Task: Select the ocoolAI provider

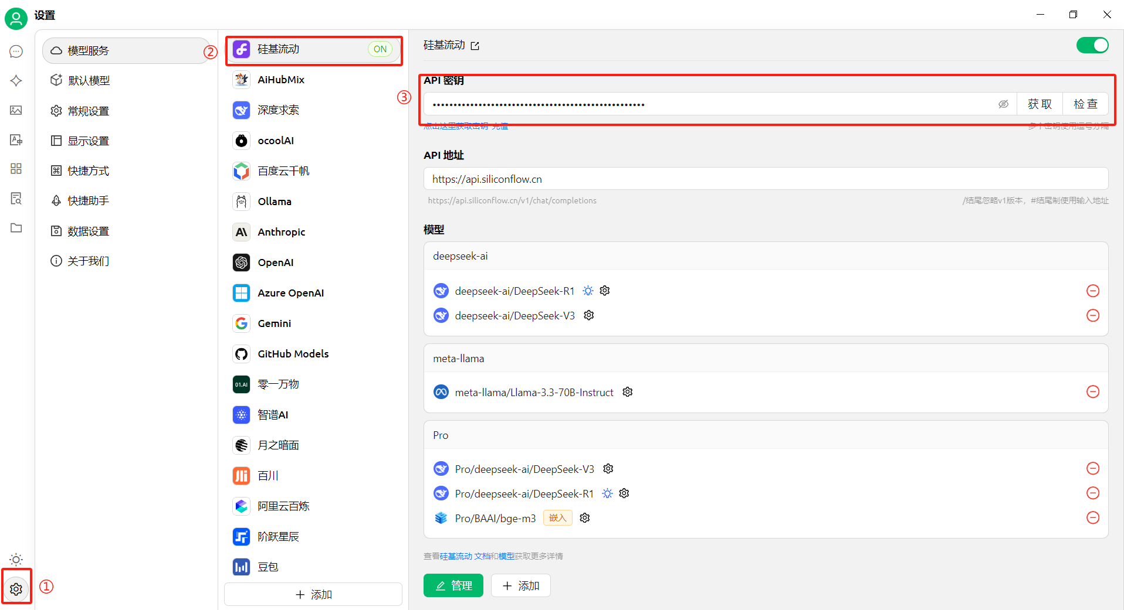Action: pos(313,141)
